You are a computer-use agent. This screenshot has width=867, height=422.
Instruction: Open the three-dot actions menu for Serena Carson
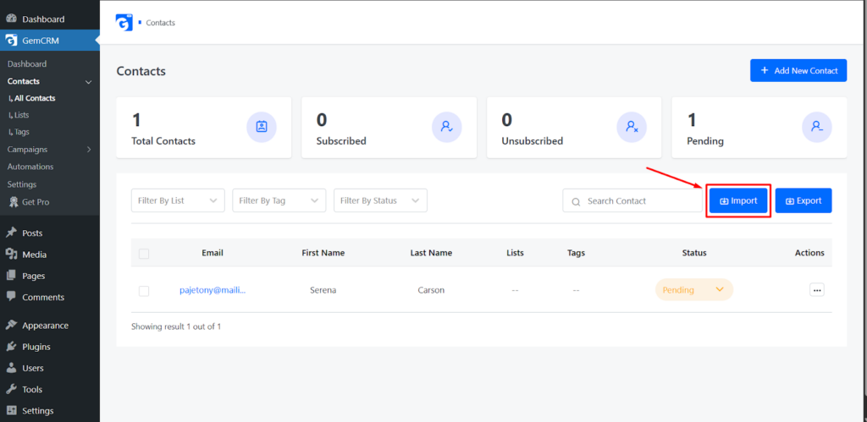click(817, 289)
